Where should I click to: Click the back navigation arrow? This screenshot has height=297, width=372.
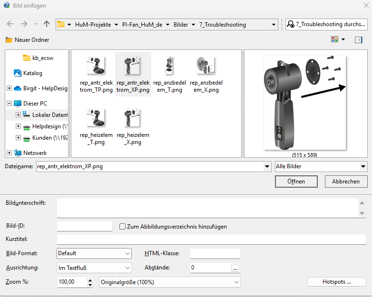pyautogui.click(x=10, y=24)
